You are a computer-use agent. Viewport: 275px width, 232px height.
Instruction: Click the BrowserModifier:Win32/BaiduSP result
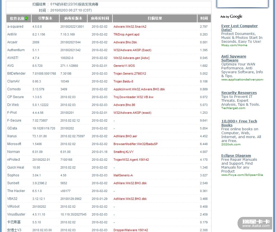136,144
